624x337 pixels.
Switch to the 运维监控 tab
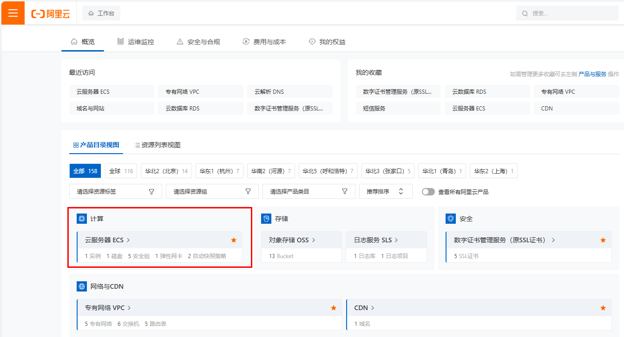click(136, 42)
